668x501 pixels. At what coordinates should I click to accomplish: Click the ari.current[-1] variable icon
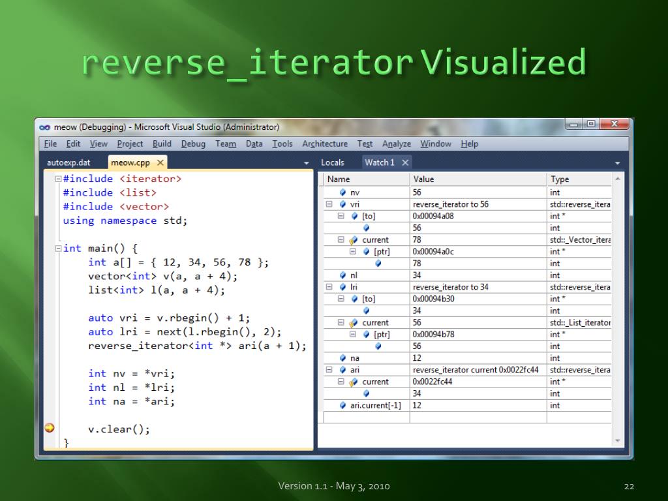pos(342,405)
